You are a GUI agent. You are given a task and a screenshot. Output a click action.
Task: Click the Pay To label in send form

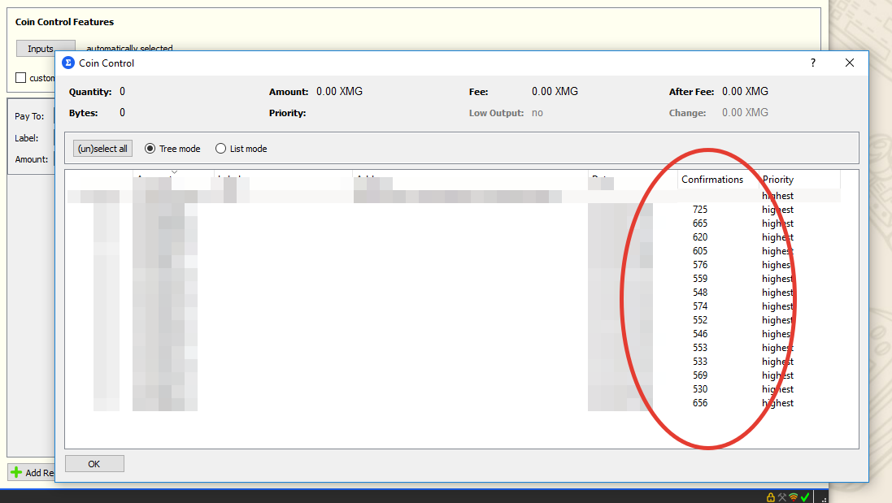point(29,116)
